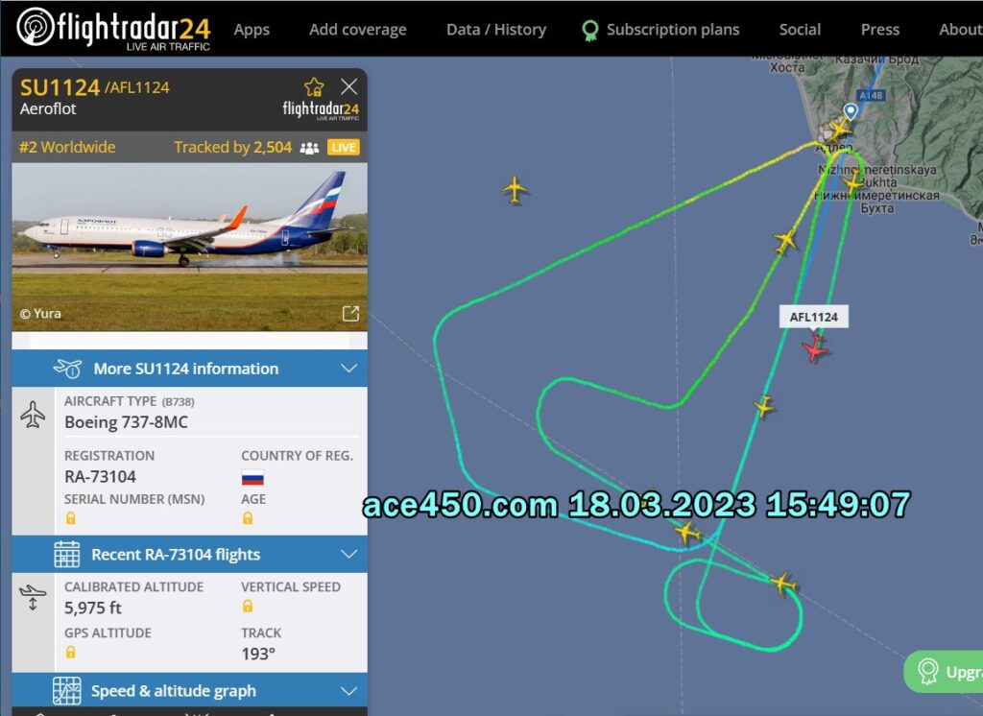This screenshot has height=716, width=983.
Task: Click the Flightradar24 radar logo
Action: (36, 27)
